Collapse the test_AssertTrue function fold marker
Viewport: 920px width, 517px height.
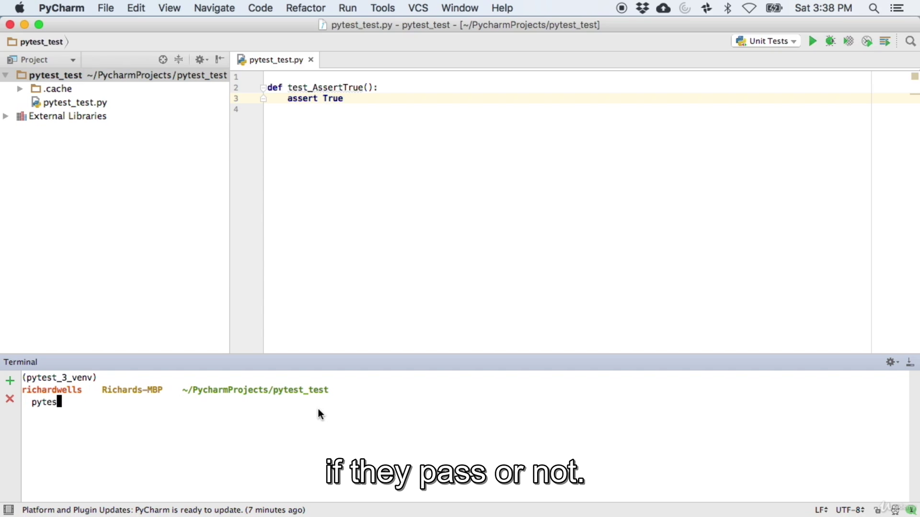pyautogui.click(x=263, y=88)
